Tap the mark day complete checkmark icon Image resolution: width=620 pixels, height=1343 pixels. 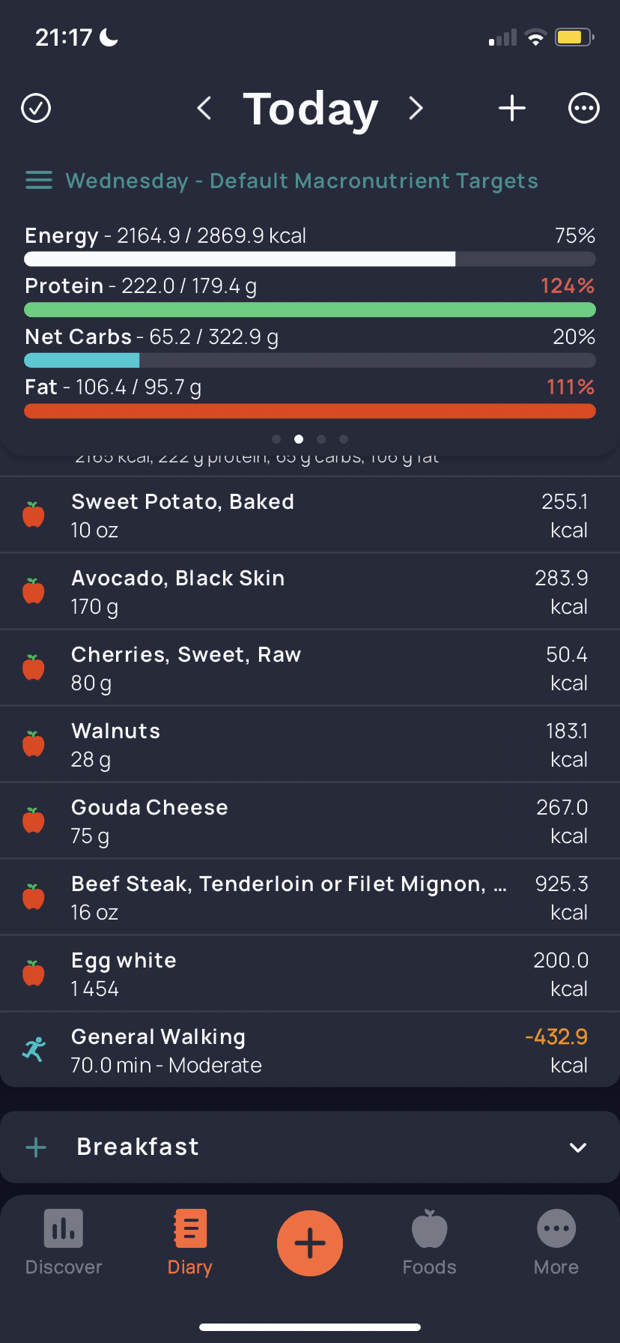click(x=36, y=108)
